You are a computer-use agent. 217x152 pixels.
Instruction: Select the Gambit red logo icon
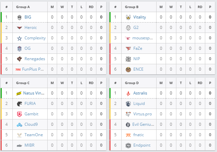point(19,114)
